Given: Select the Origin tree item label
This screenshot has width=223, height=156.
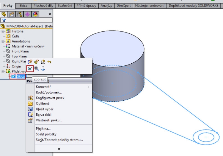Looking at the screenshot, I should (16, 66).
